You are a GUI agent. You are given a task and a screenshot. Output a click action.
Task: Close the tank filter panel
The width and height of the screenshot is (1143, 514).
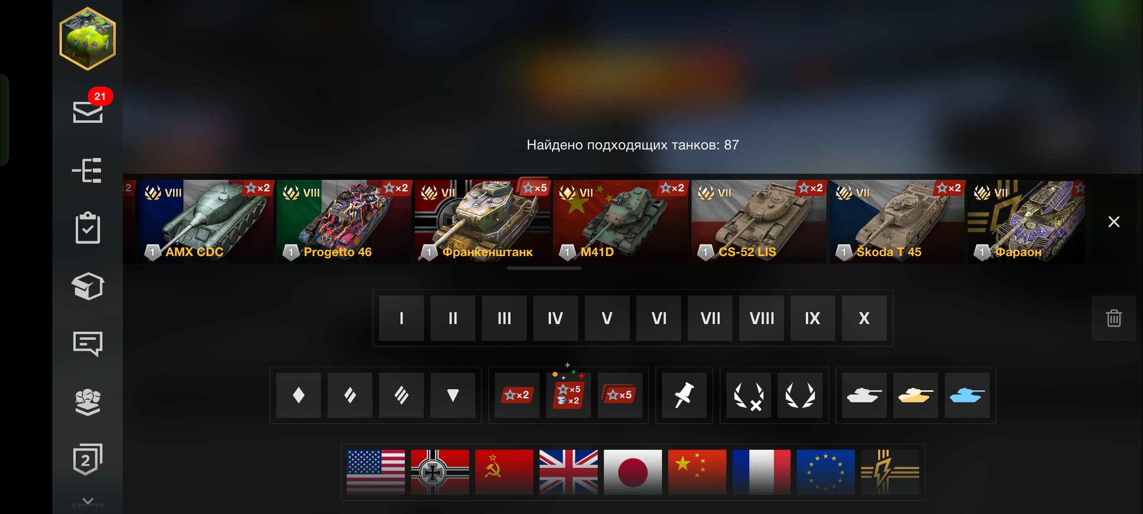1113,222
